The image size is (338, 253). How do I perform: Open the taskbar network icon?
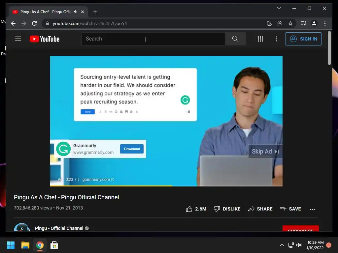pos(291,245)
